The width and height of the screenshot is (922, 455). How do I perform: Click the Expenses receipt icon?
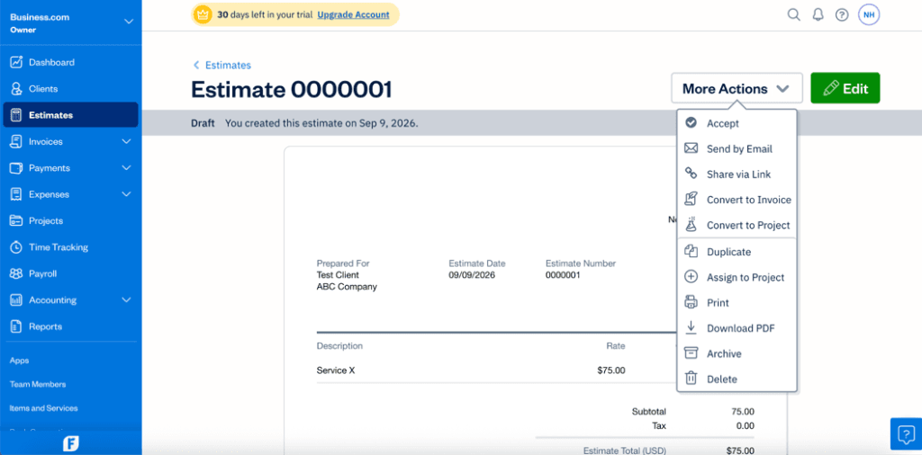pyautogui.click(x=16, y=194)
